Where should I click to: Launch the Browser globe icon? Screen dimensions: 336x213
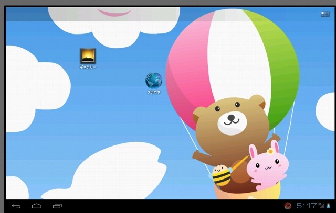(154, 80)
